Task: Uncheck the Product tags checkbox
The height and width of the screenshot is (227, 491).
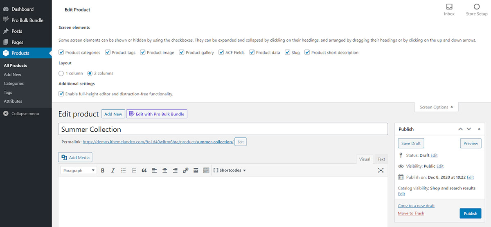Action: pos(108,52)
